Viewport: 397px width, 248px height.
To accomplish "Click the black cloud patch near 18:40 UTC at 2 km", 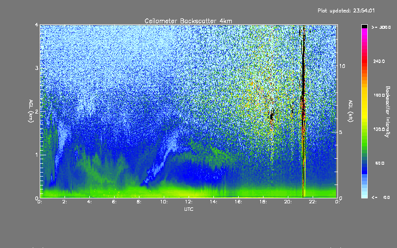I will click(271, 116).
